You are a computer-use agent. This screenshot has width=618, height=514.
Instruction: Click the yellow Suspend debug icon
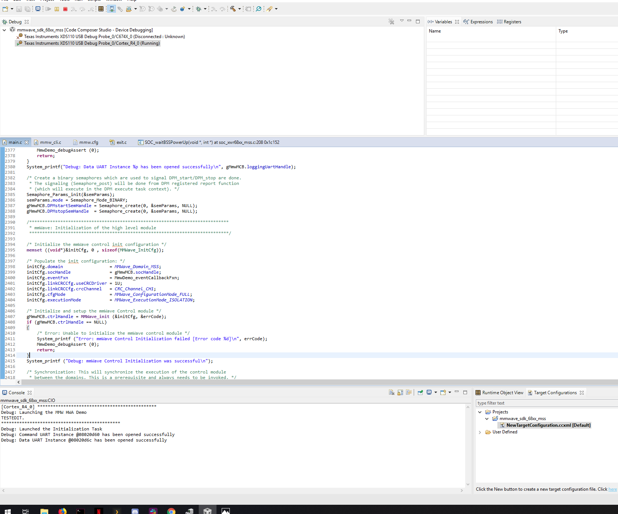click(x=57, y=9)
